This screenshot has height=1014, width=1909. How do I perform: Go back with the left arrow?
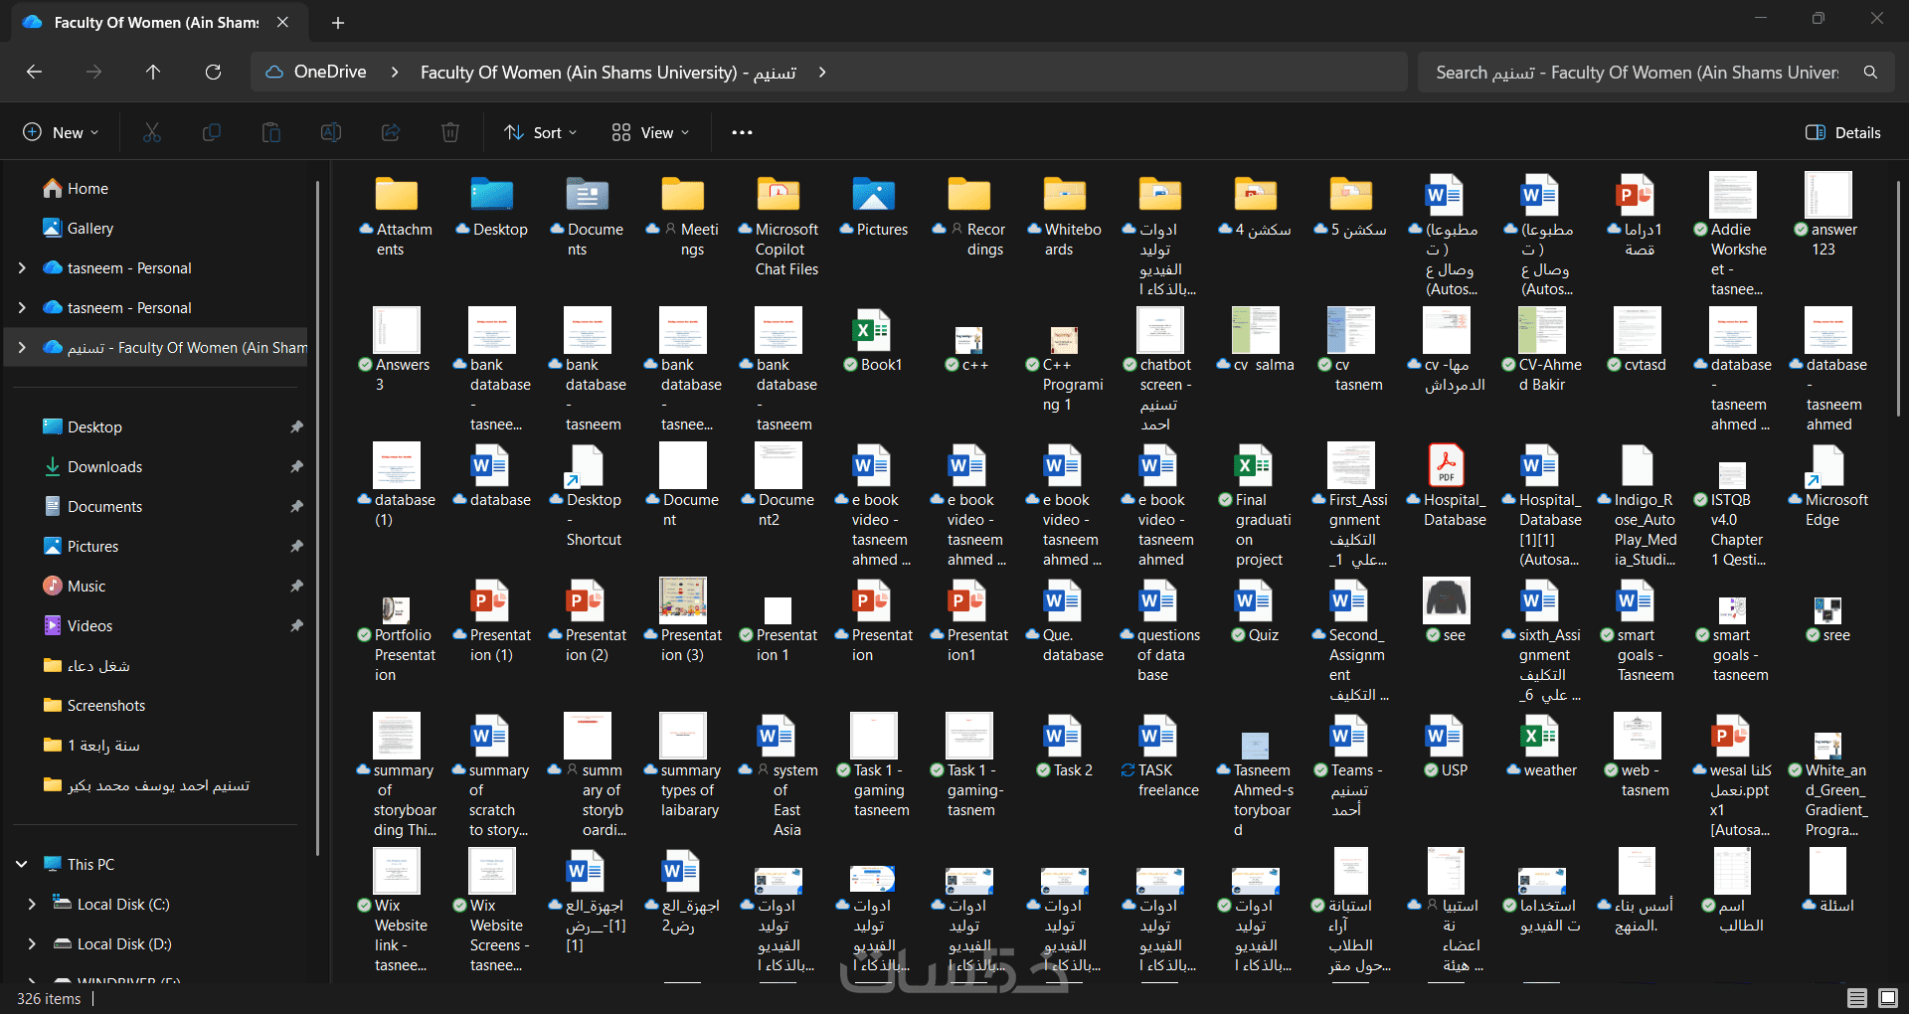[34, 72]
